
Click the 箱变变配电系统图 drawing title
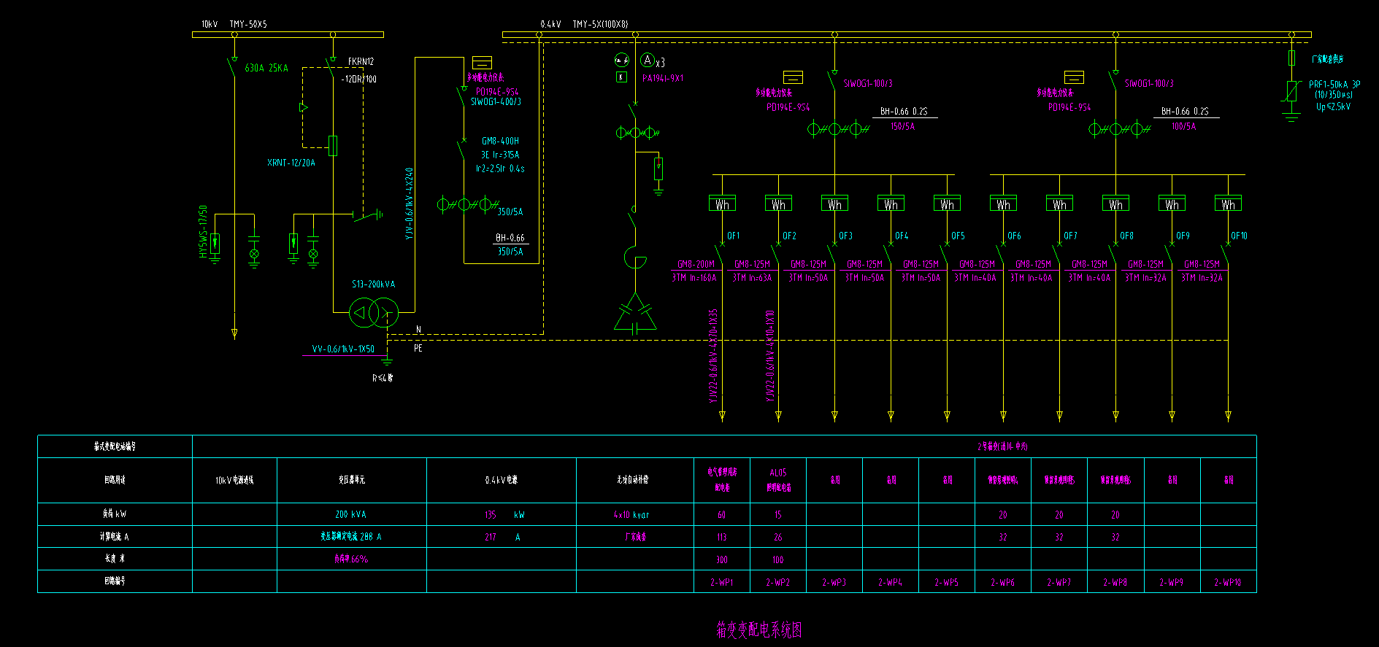point(759,629)
